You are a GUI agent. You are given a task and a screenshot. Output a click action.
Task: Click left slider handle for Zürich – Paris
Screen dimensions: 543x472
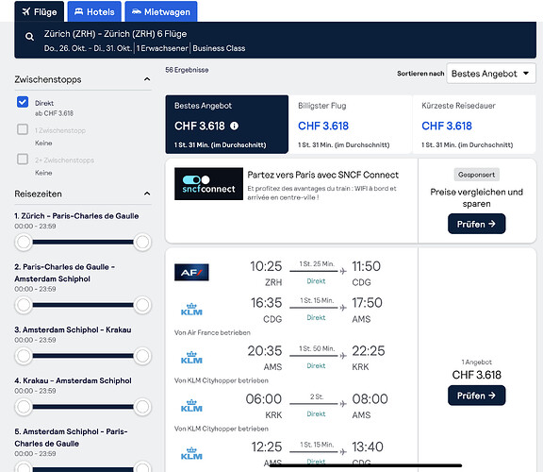(24, 242)
